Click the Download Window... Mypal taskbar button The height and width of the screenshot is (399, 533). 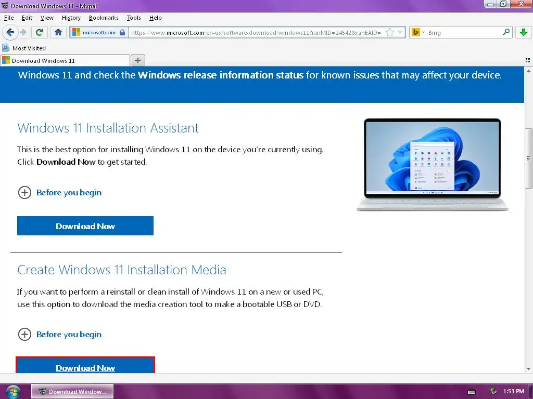click(72, 392)
